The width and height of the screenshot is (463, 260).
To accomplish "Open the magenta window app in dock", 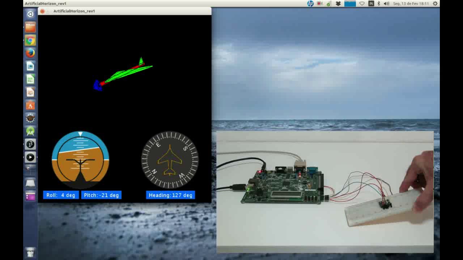I will [x=30, y=196].
